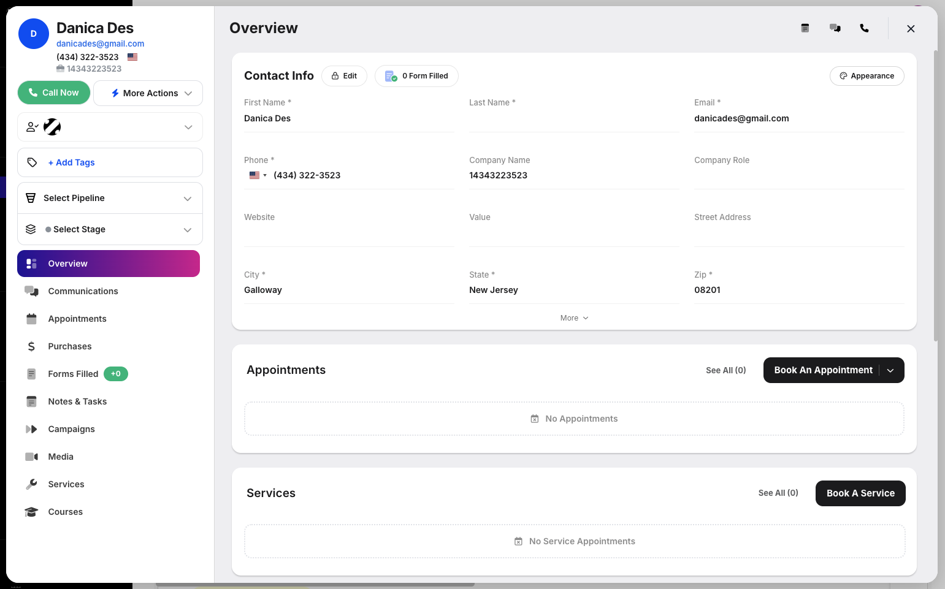Viewport: 945px width, 589px height.
Task: Click the + Add Tags link
Action: (x=71, y=162)
